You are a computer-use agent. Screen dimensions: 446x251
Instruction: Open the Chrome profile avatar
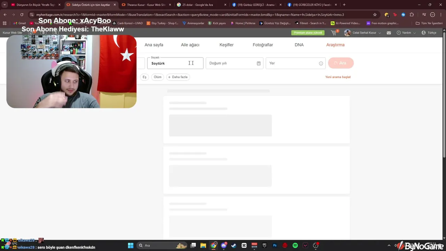point(432,15)
